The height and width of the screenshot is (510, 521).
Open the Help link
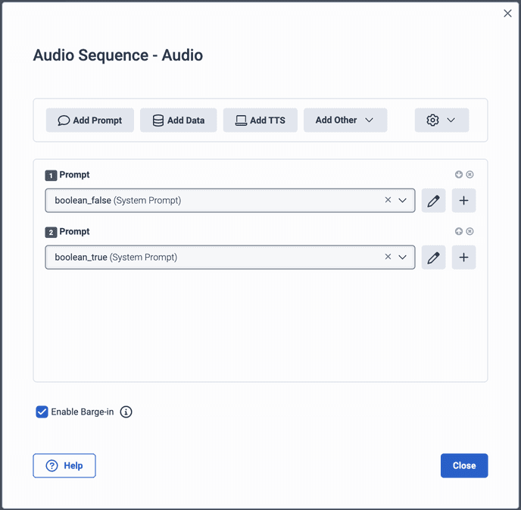(x=64, y=466)
